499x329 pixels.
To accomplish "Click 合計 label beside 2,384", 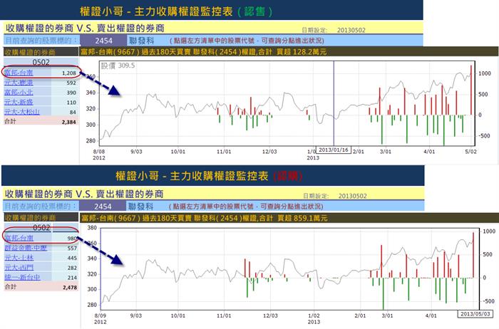I will click(10, 122).
